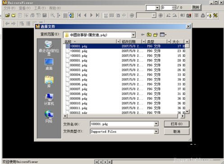This screenshot has width=224, height=164.
Task: Click the print icon in UnicornViewer toolbar
Action: click(32, 15)
